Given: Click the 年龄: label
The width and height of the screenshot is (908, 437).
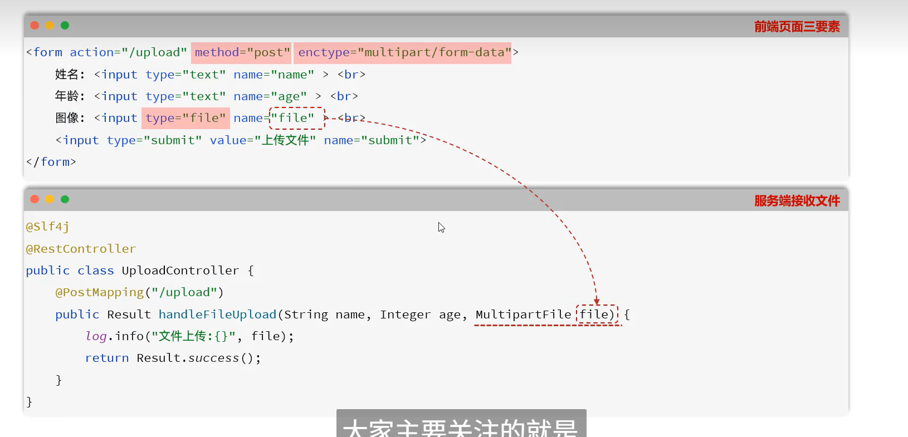Looking at the screenshot, I should point(70,96).
